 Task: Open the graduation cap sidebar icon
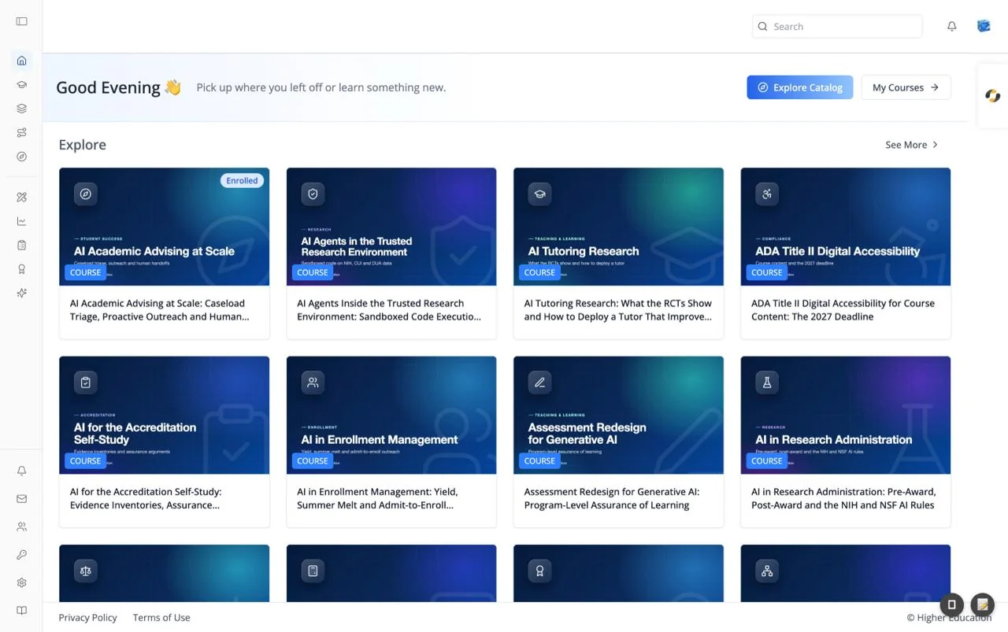(21, 84)
